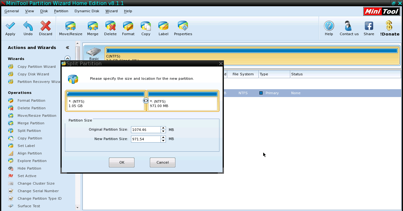Select the Move/Resize toolbar icon
Image resolution: width=403 pixels, height=211 pixels.
[x=71, y=26]
